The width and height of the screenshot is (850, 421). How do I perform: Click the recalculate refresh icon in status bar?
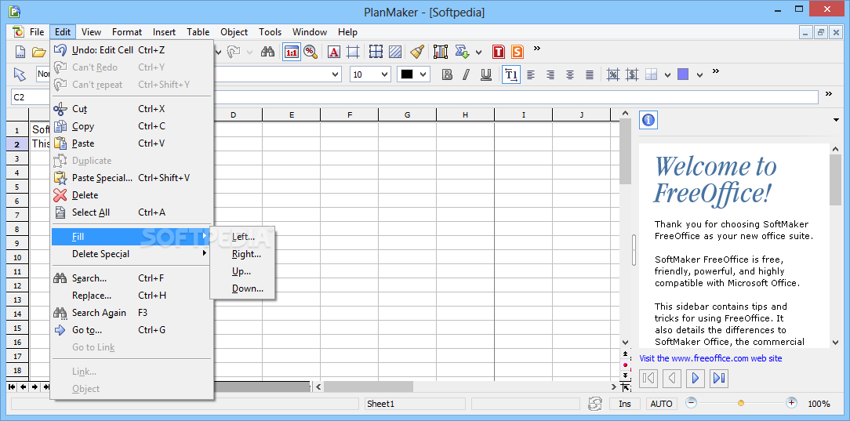click(x=594, y=404)
